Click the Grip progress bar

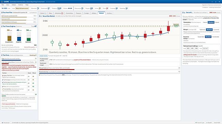[x=19, y=60]
